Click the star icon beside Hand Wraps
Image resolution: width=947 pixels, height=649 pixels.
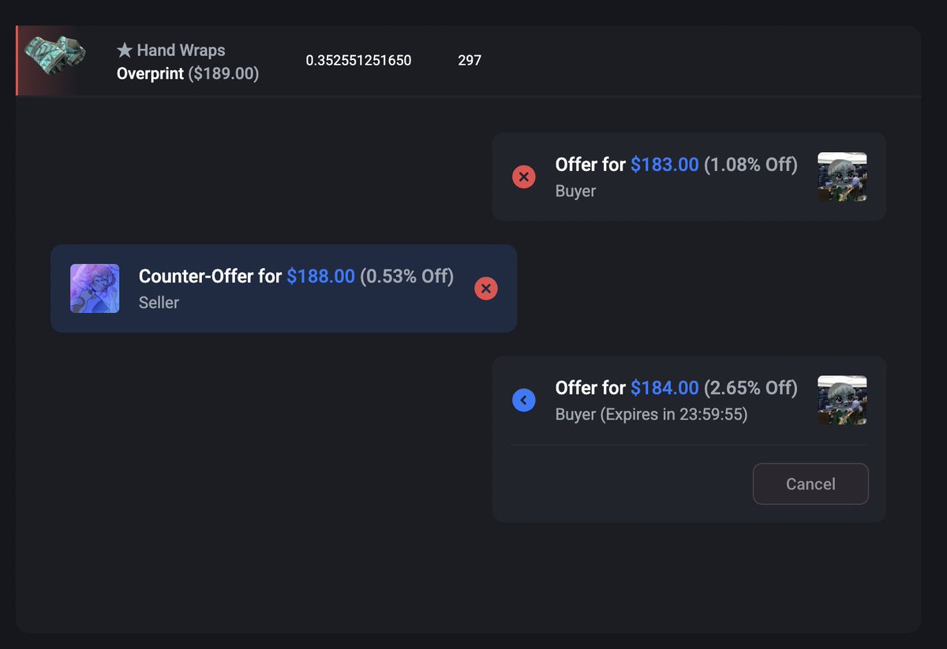[124, 50]
